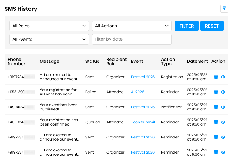Open the Tech Summit event link
The image size is (233, 160).
click(x=143, y=122)
